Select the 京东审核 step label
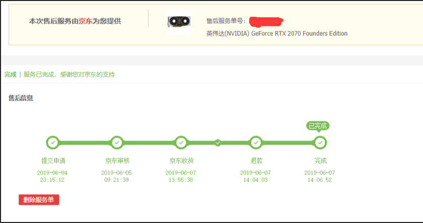This screenshot has width=423, height=223. click(x=117, y=161)
